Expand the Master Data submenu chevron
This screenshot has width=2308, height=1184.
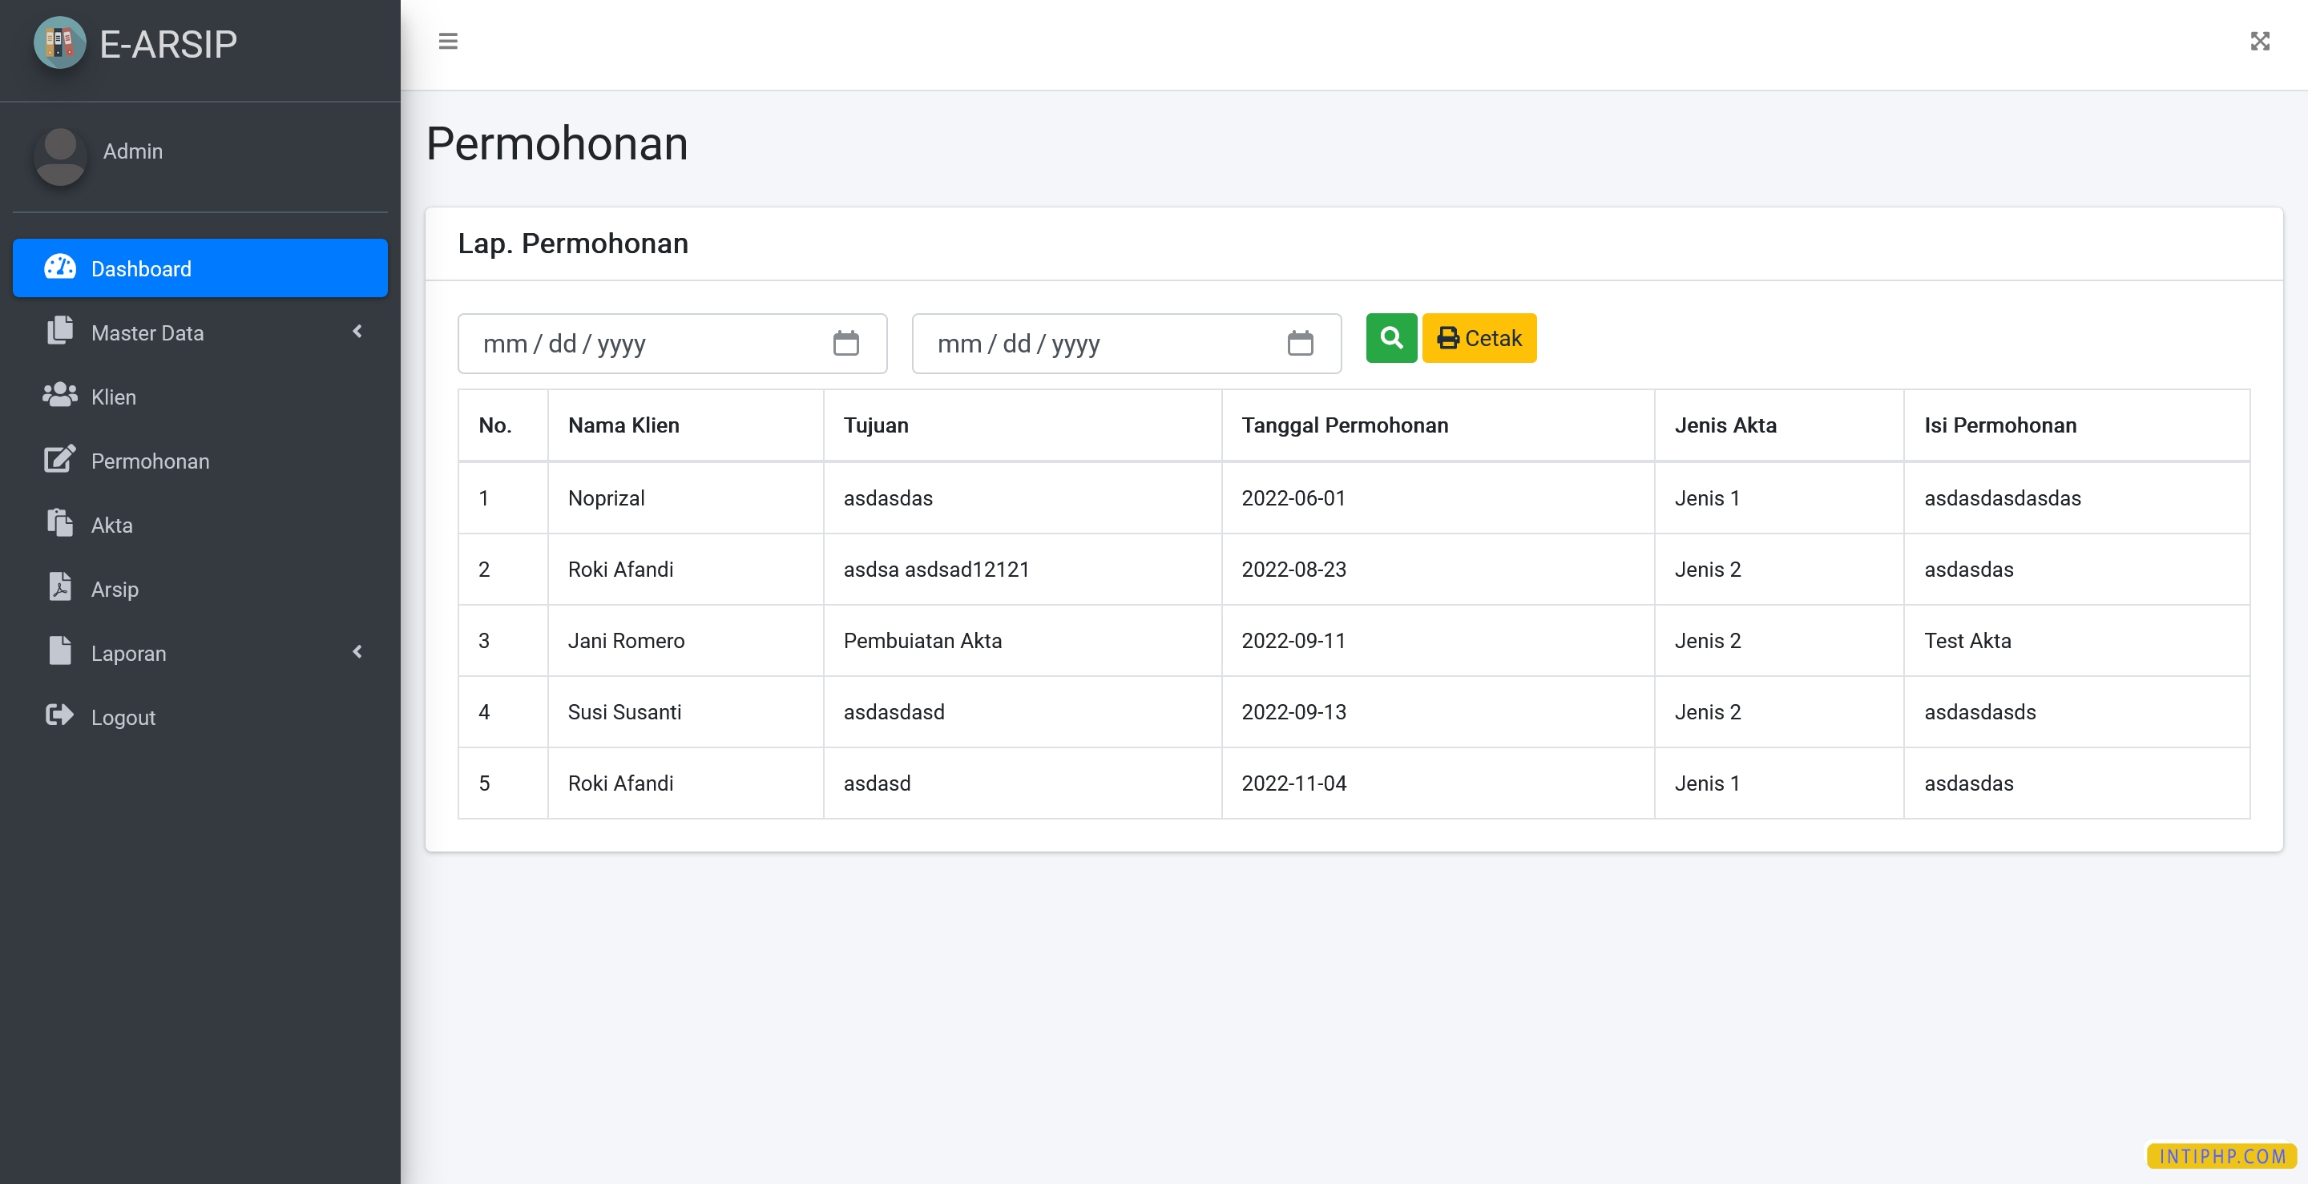tap(357, 332)
